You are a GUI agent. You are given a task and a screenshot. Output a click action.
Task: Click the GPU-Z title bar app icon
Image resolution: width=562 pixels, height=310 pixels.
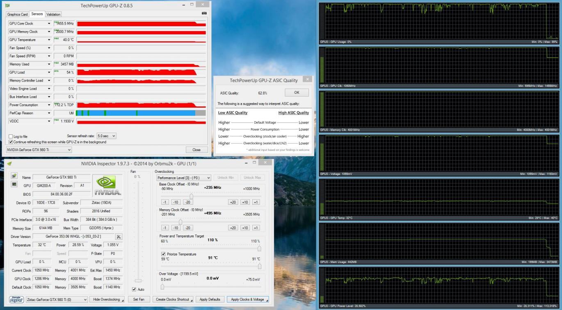(x=7, y=5)
